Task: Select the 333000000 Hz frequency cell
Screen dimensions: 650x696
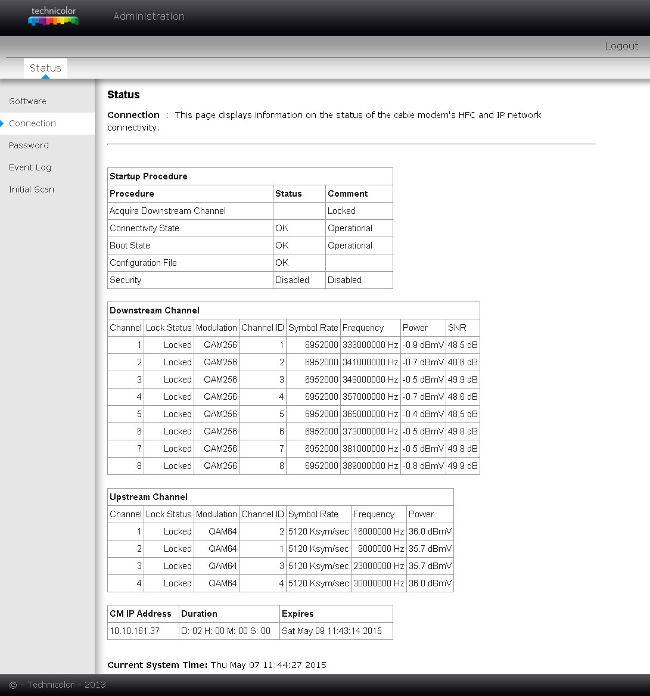Action: click(x=370, y=345)
